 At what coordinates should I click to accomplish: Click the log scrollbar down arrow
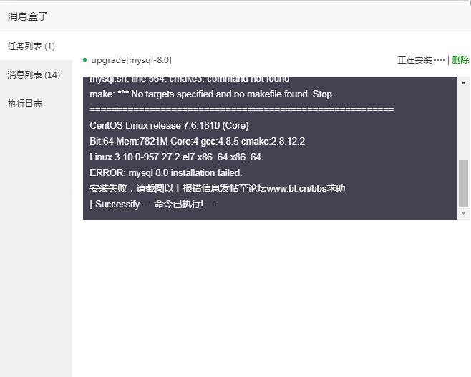click(x=464, y=213)
